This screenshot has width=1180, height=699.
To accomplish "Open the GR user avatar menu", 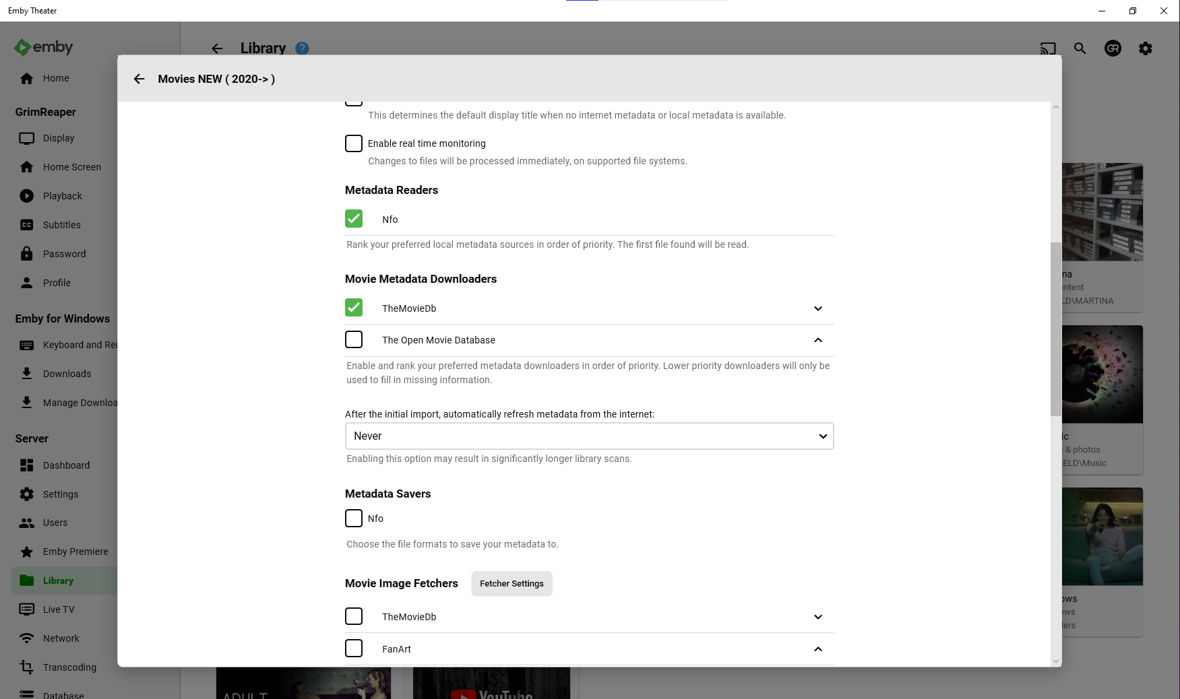I will point(1113,48).
